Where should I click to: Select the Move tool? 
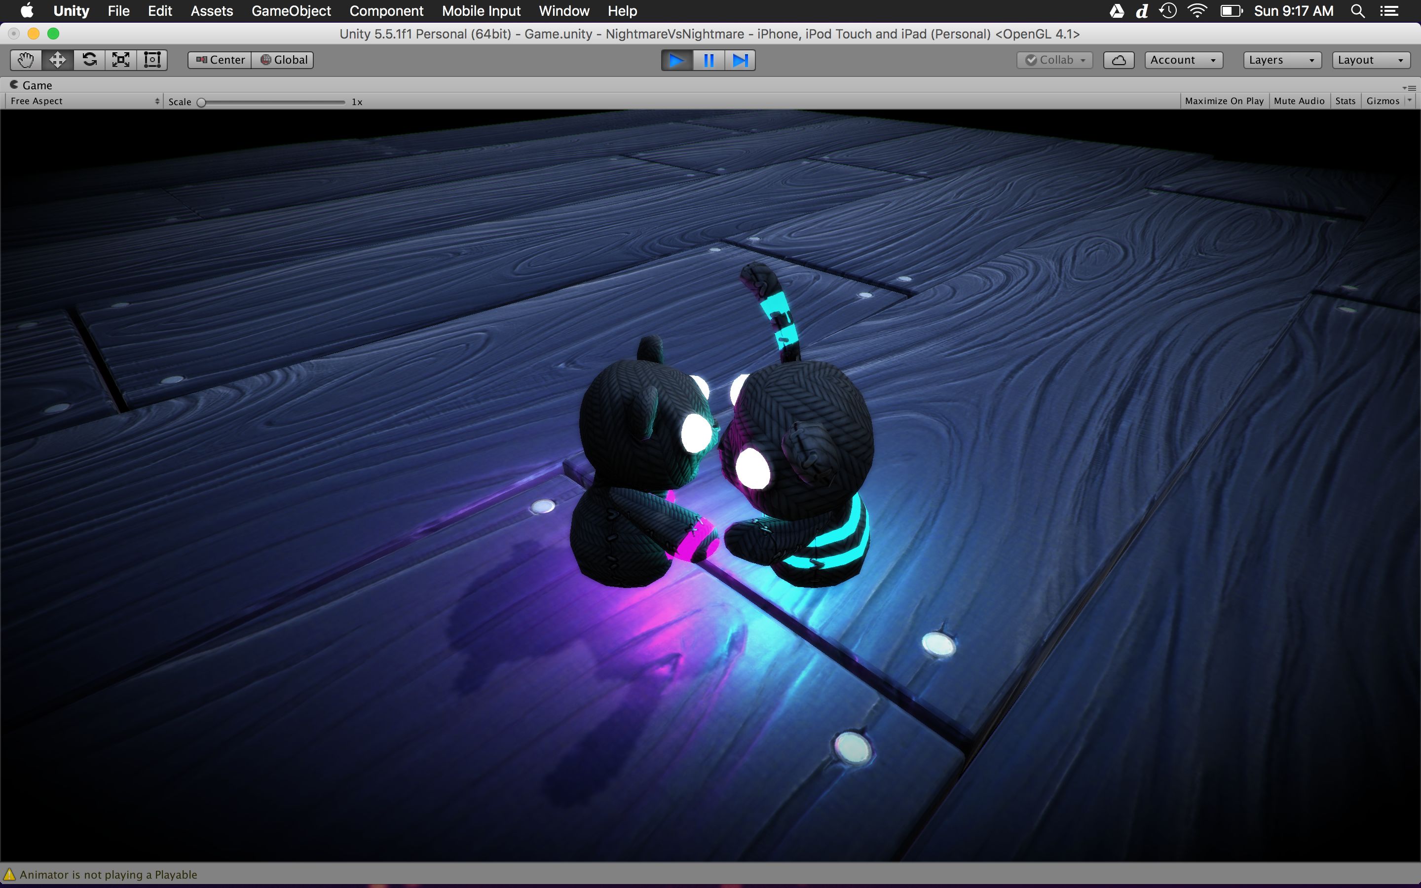[x=58, y=60]
